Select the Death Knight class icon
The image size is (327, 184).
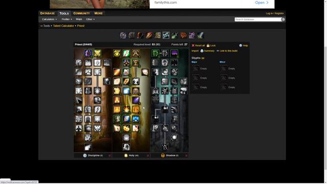(x=123, y=35)
